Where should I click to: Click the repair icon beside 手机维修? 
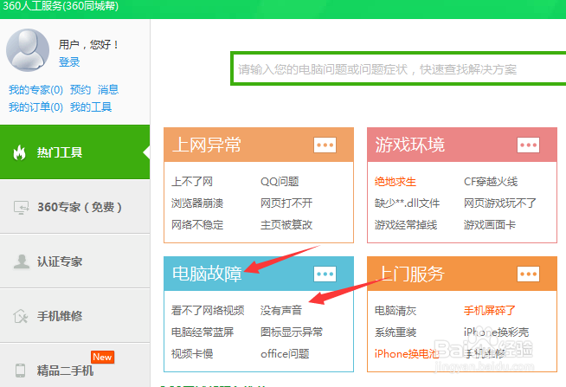tap(21, 316)
